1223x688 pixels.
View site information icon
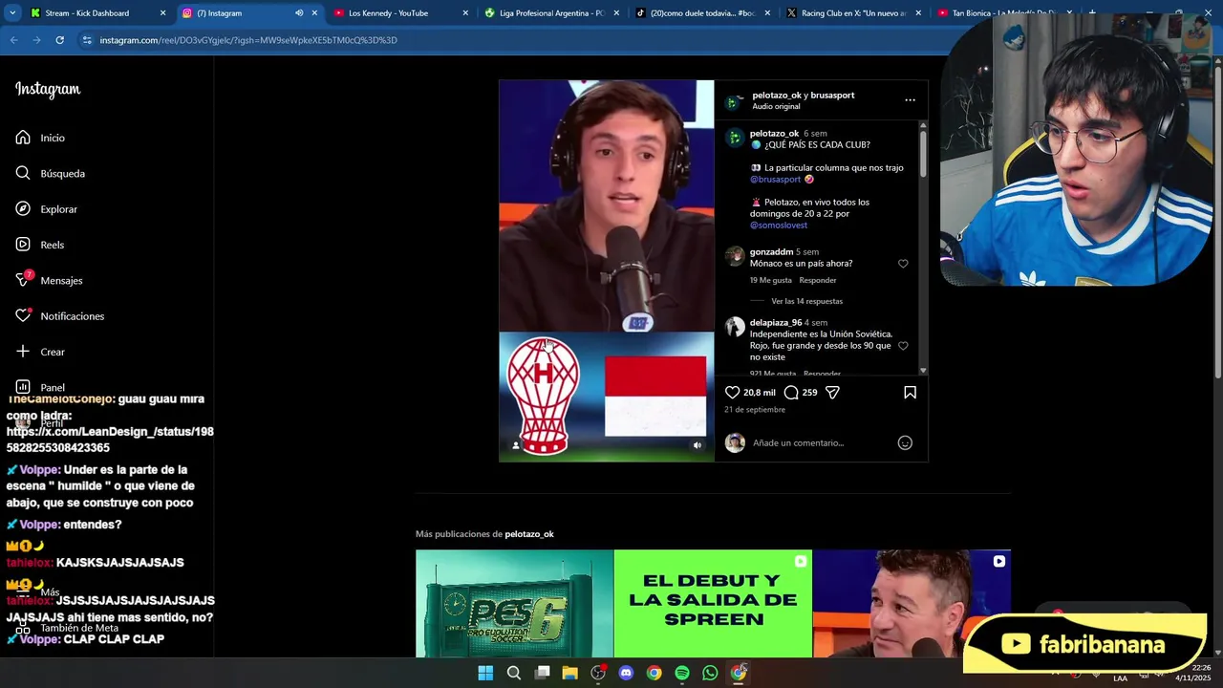click(x=87, y=40)
